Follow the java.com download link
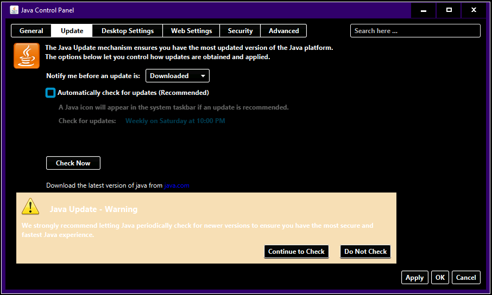Image resolution: width=492 pixels, height=295 pixels. (x=176, y=185)
